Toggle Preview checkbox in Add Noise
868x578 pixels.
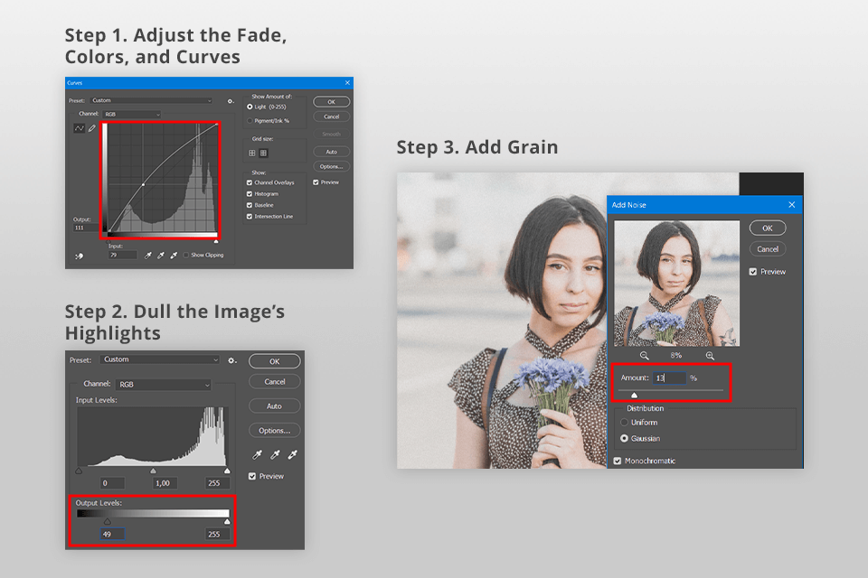coord(753,272)
